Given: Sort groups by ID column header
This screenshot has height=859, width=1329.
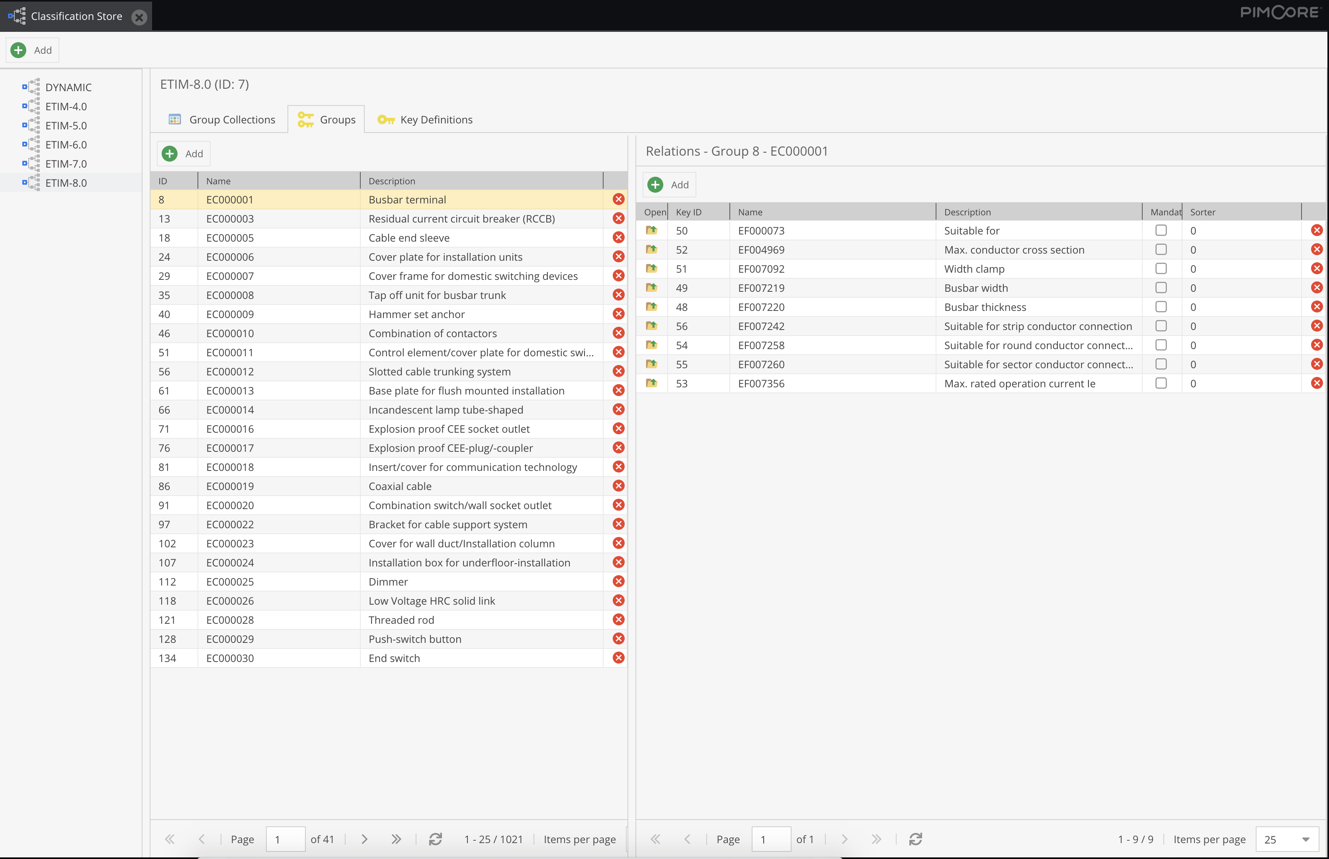Looking at the screenshot, I should (x=174, y=181).
